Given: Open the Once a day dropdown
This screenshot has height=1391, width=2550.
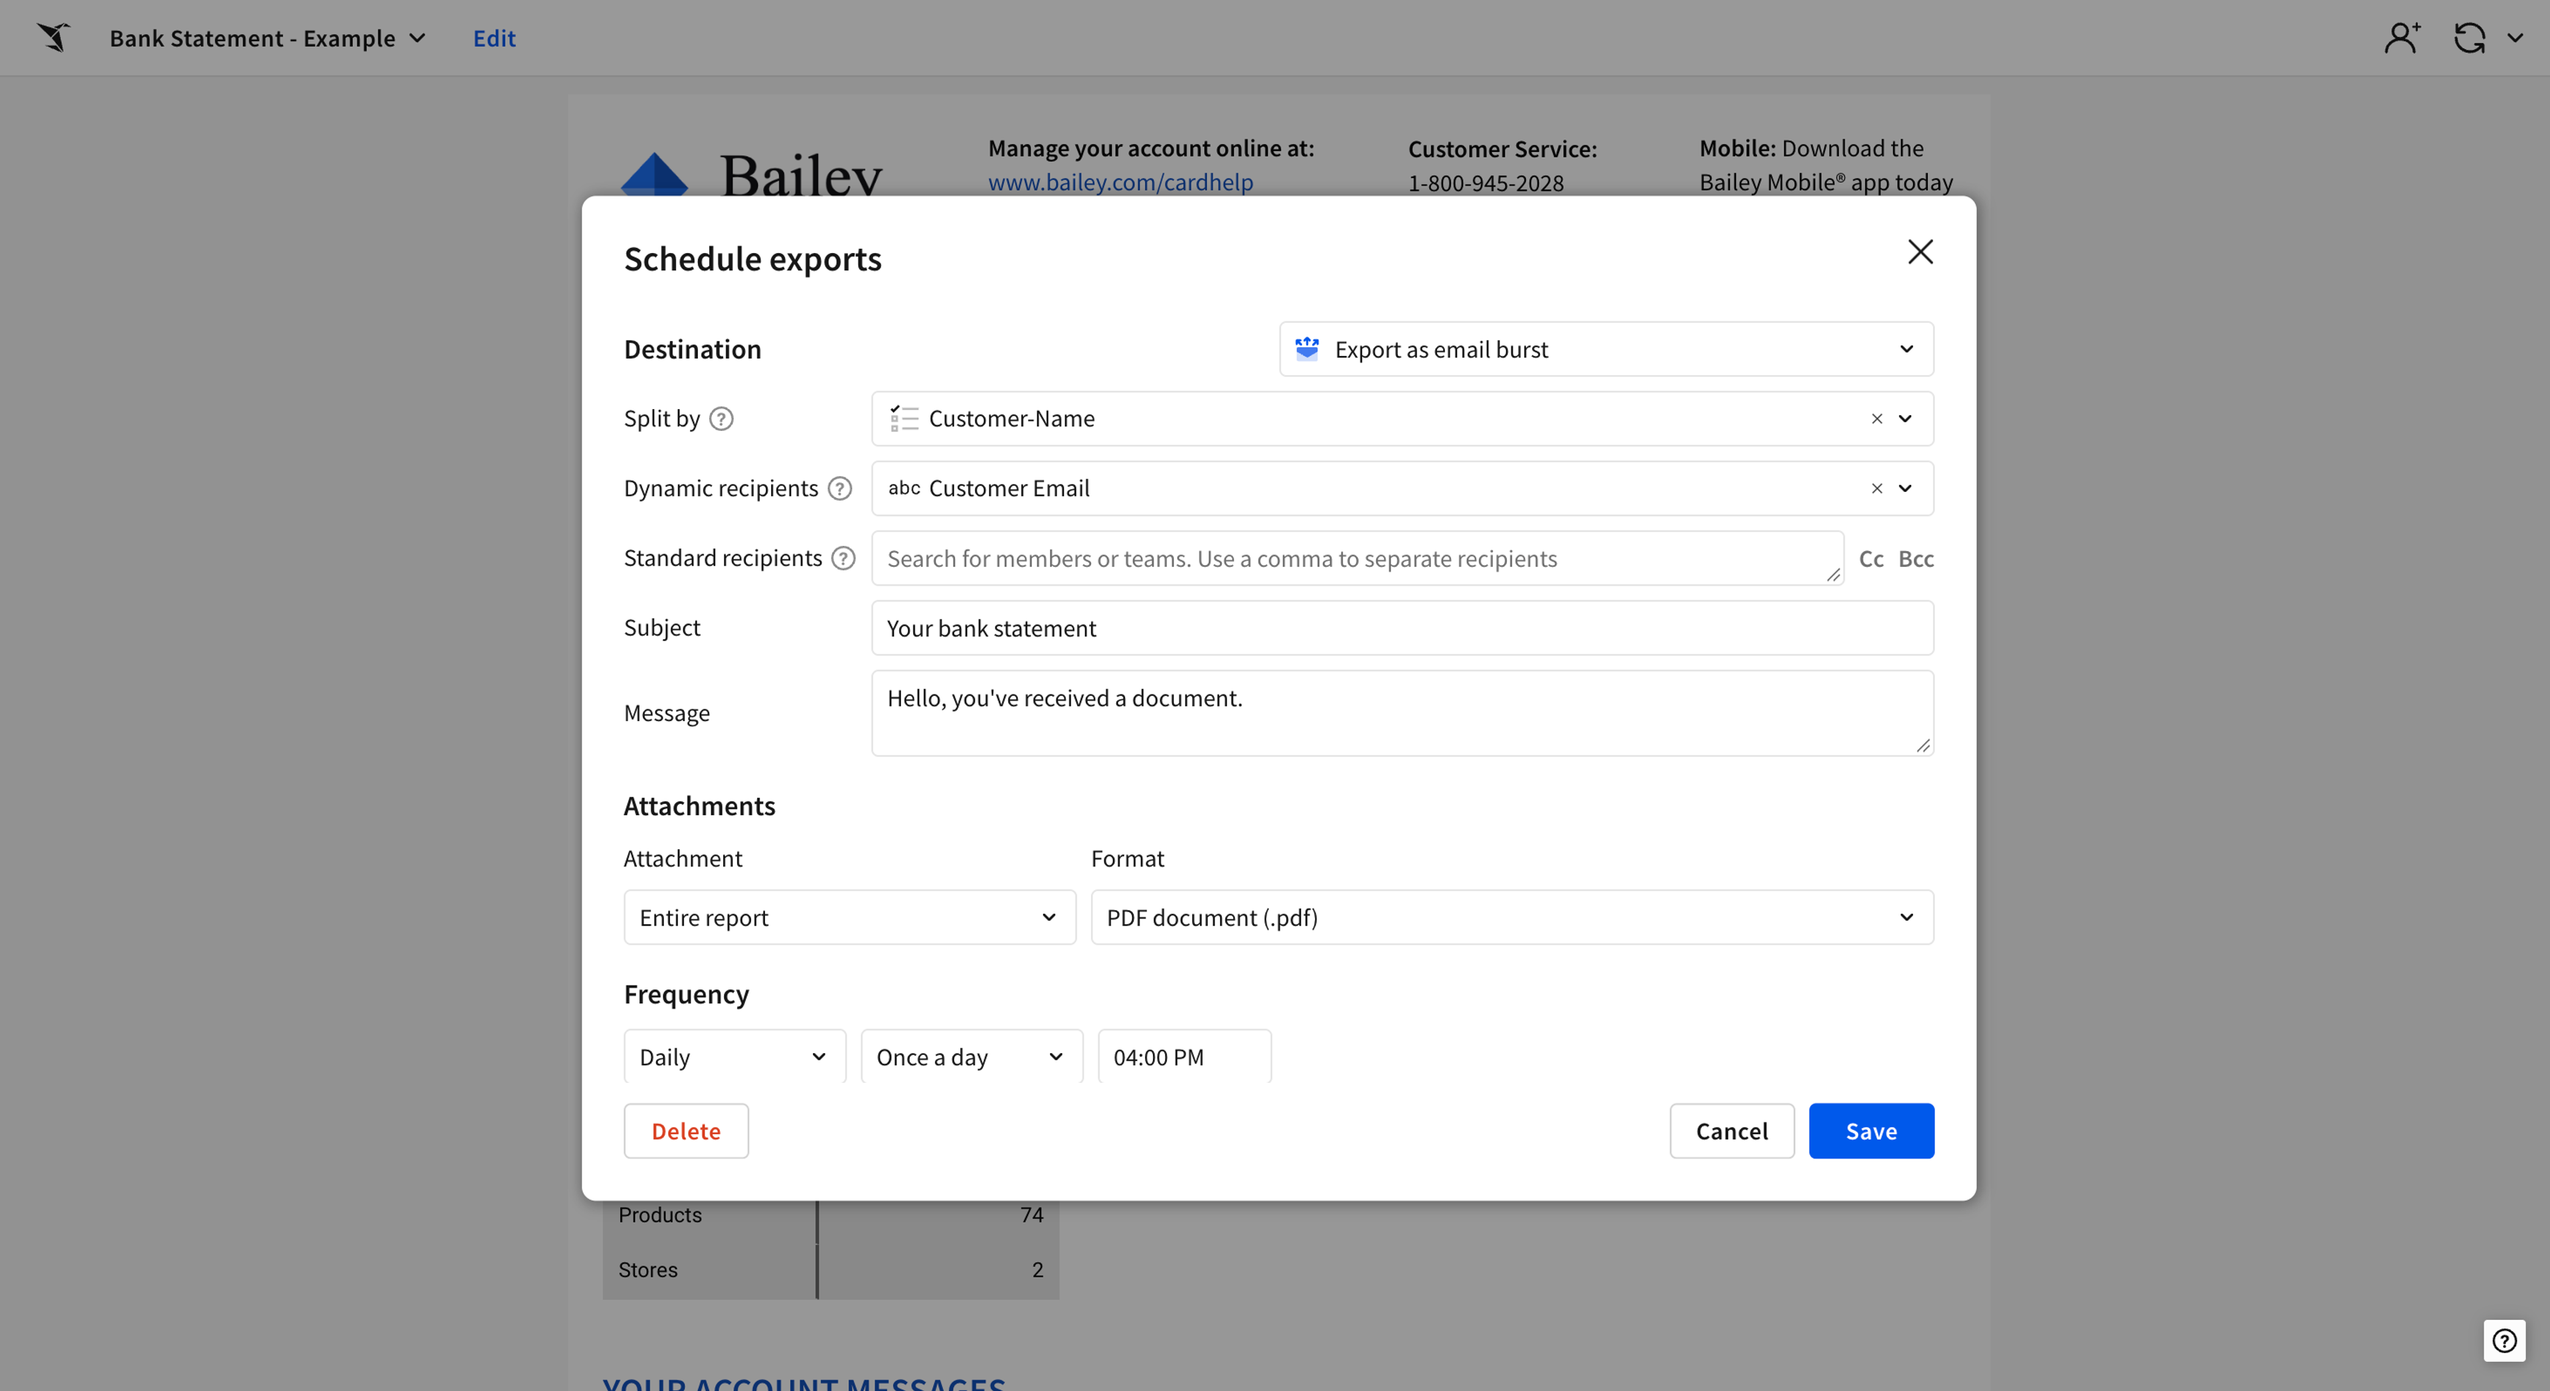Looking at the screenshot, I should 971,1056.
